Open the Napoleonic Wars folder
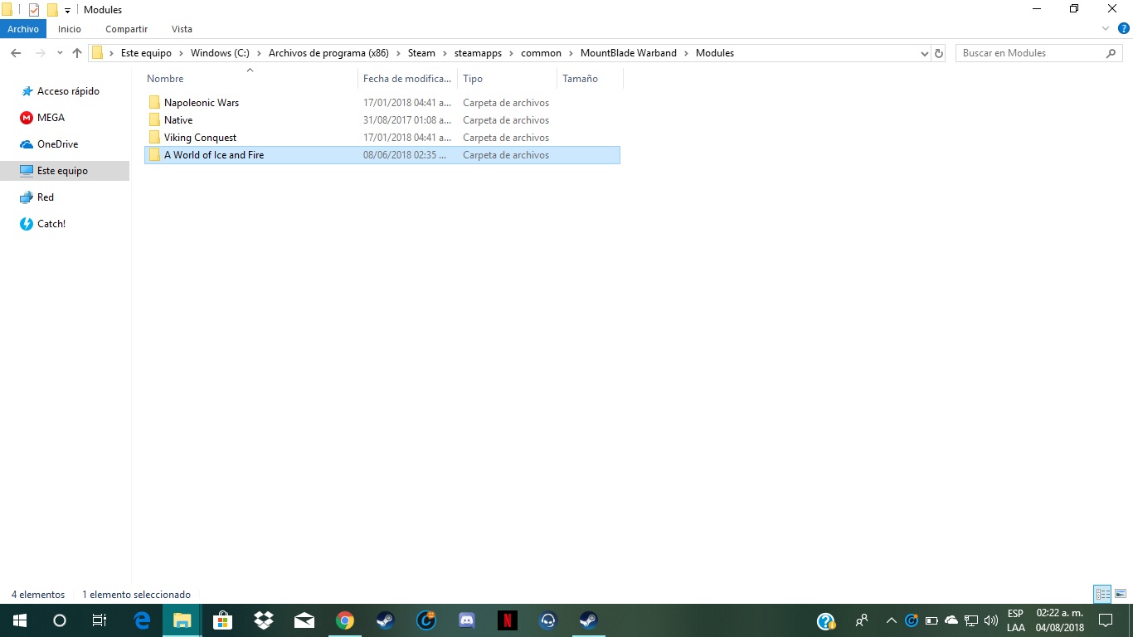 202,103
